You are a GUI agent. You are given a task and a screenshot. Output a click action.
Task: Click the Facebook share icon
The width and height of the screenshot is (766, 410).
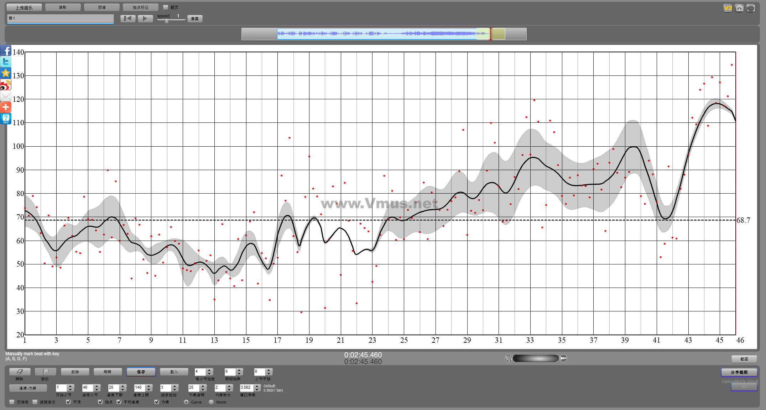tap(6, 50)
